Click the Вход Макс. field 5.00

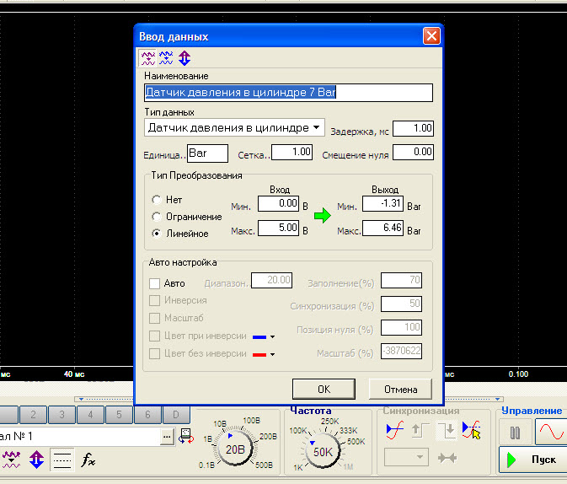278,228
